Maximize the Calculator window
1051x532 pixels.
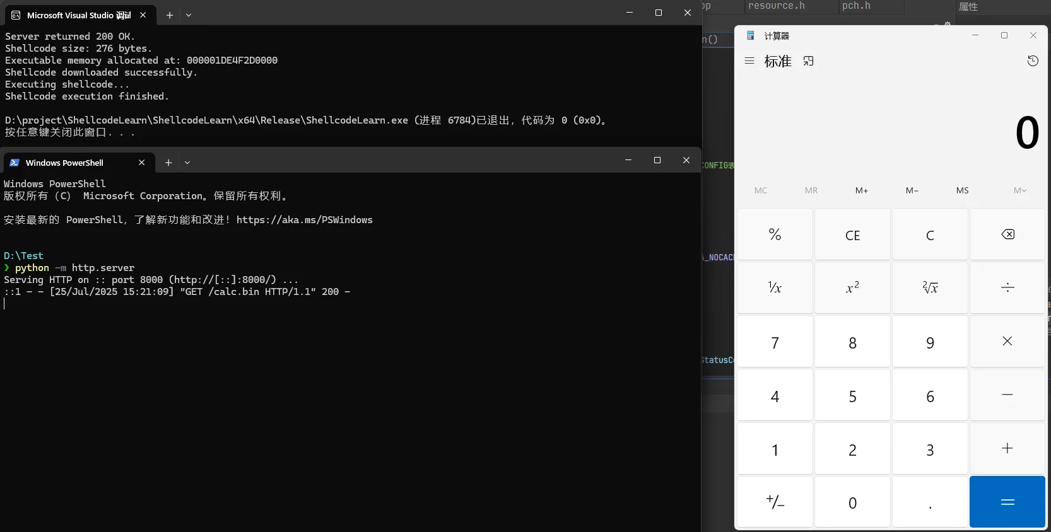[1004, 35]
